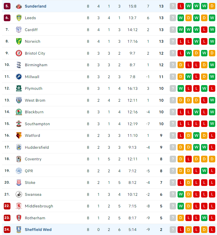Click the Norwich canary crest
The image size is (217, 235).
pos(19,41)
